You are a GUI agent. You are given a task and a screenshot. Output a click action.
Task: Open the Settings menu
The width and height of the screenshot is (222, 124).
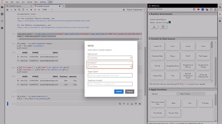pos(43,2)
